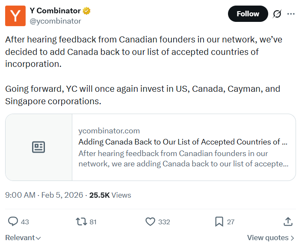This screenshot has height=247, width=299.
Task: Click the article placeholder icon in link card
Action: pos(38,147)
